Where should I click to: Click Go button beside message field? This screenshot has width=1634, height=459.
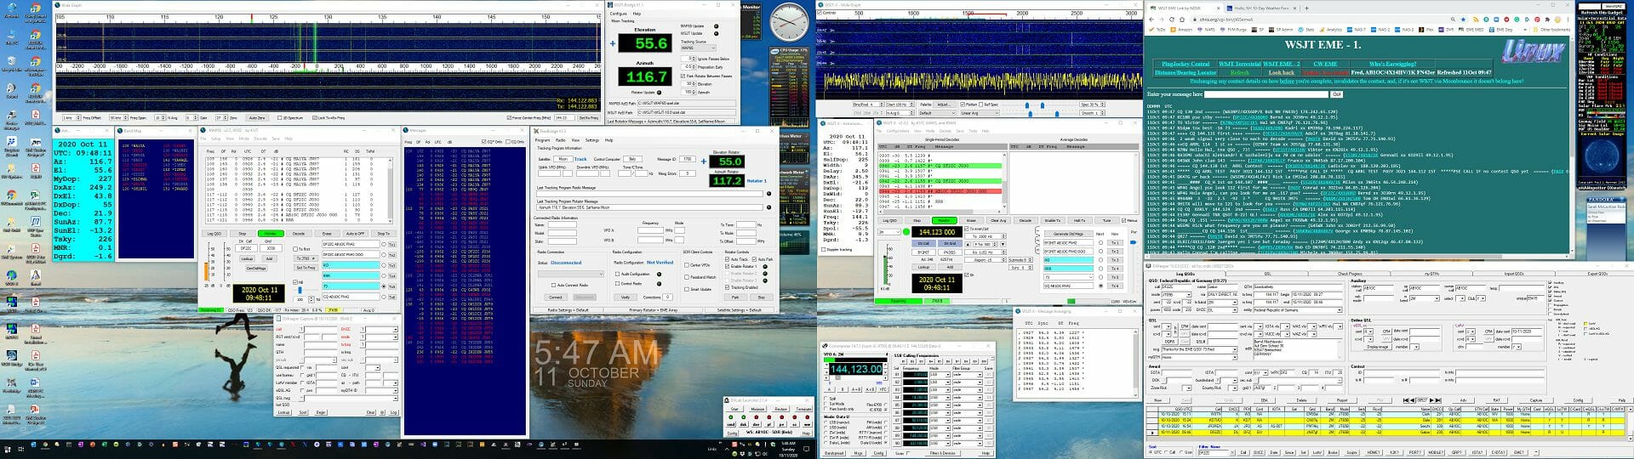click(1336, 94)
